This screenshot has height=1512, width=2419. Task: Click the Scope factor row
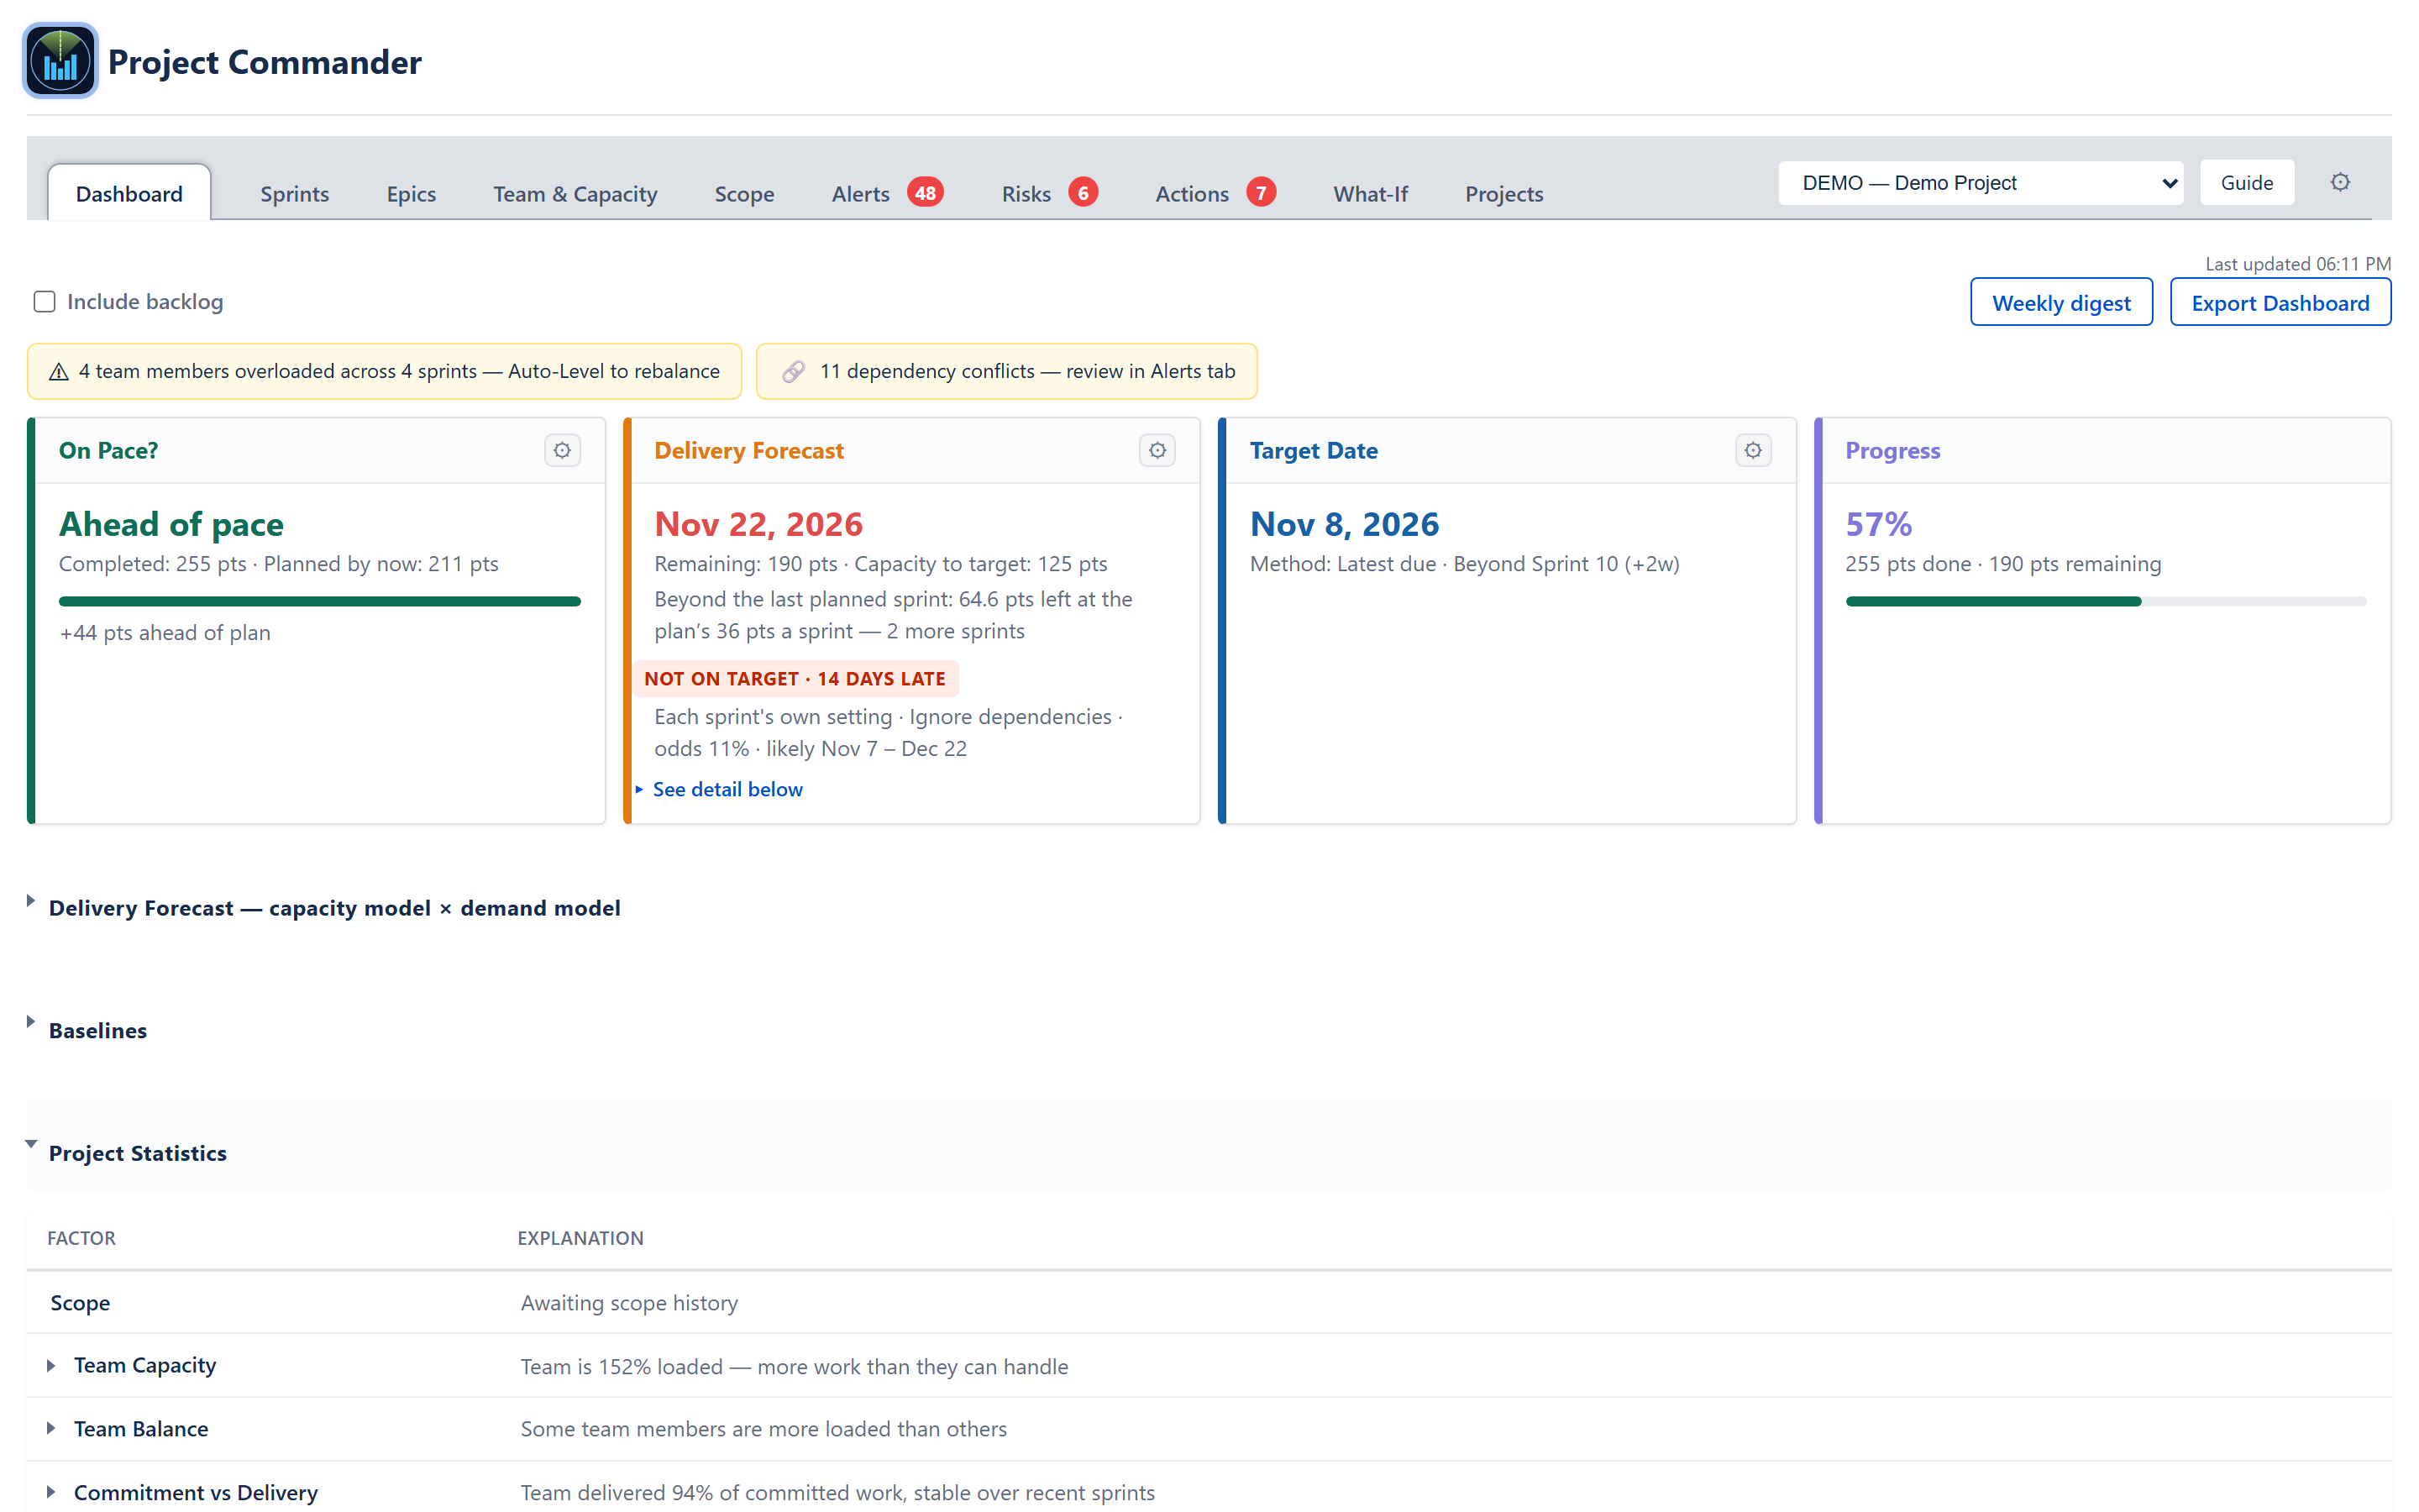1209,1303
